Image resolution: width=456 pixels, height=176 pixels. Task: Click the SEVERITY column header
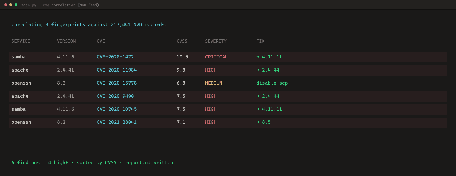tap(216, 41)
